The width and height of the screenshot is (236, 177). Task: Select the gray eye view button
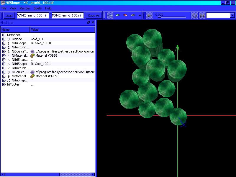133,15
